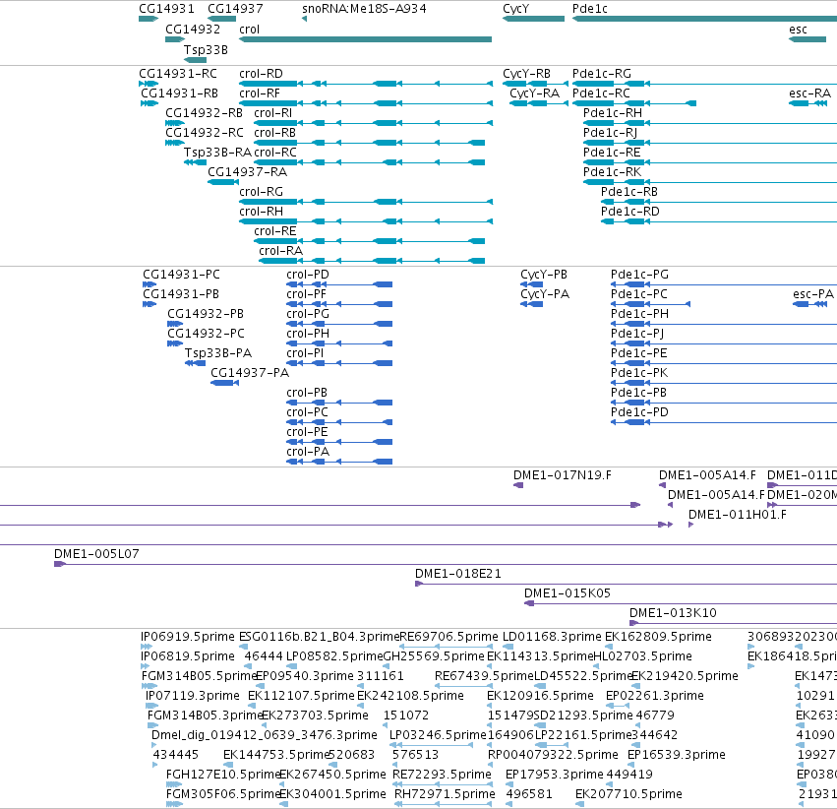Click the EK162809.5prime EST label

pos(658,637)
